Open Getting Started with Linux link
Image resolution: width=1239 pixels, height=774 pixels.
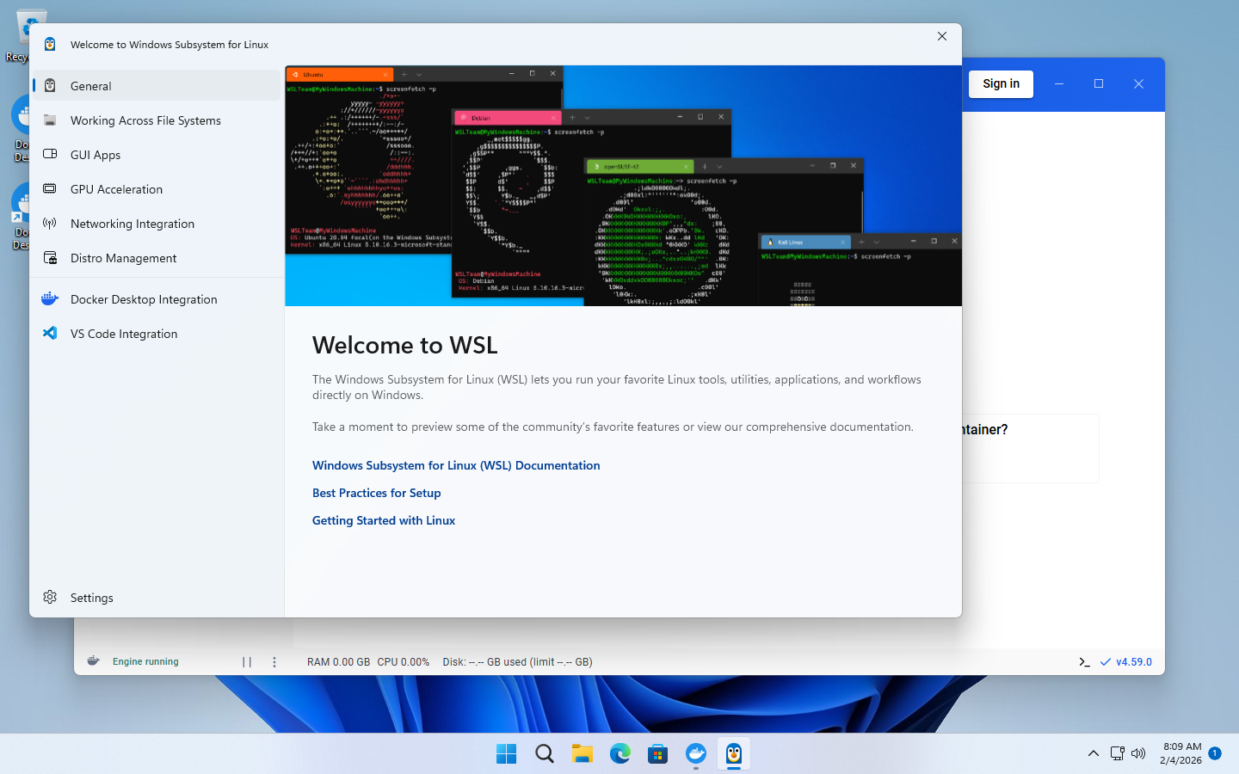pyautogui.click(x=384, y=520)
